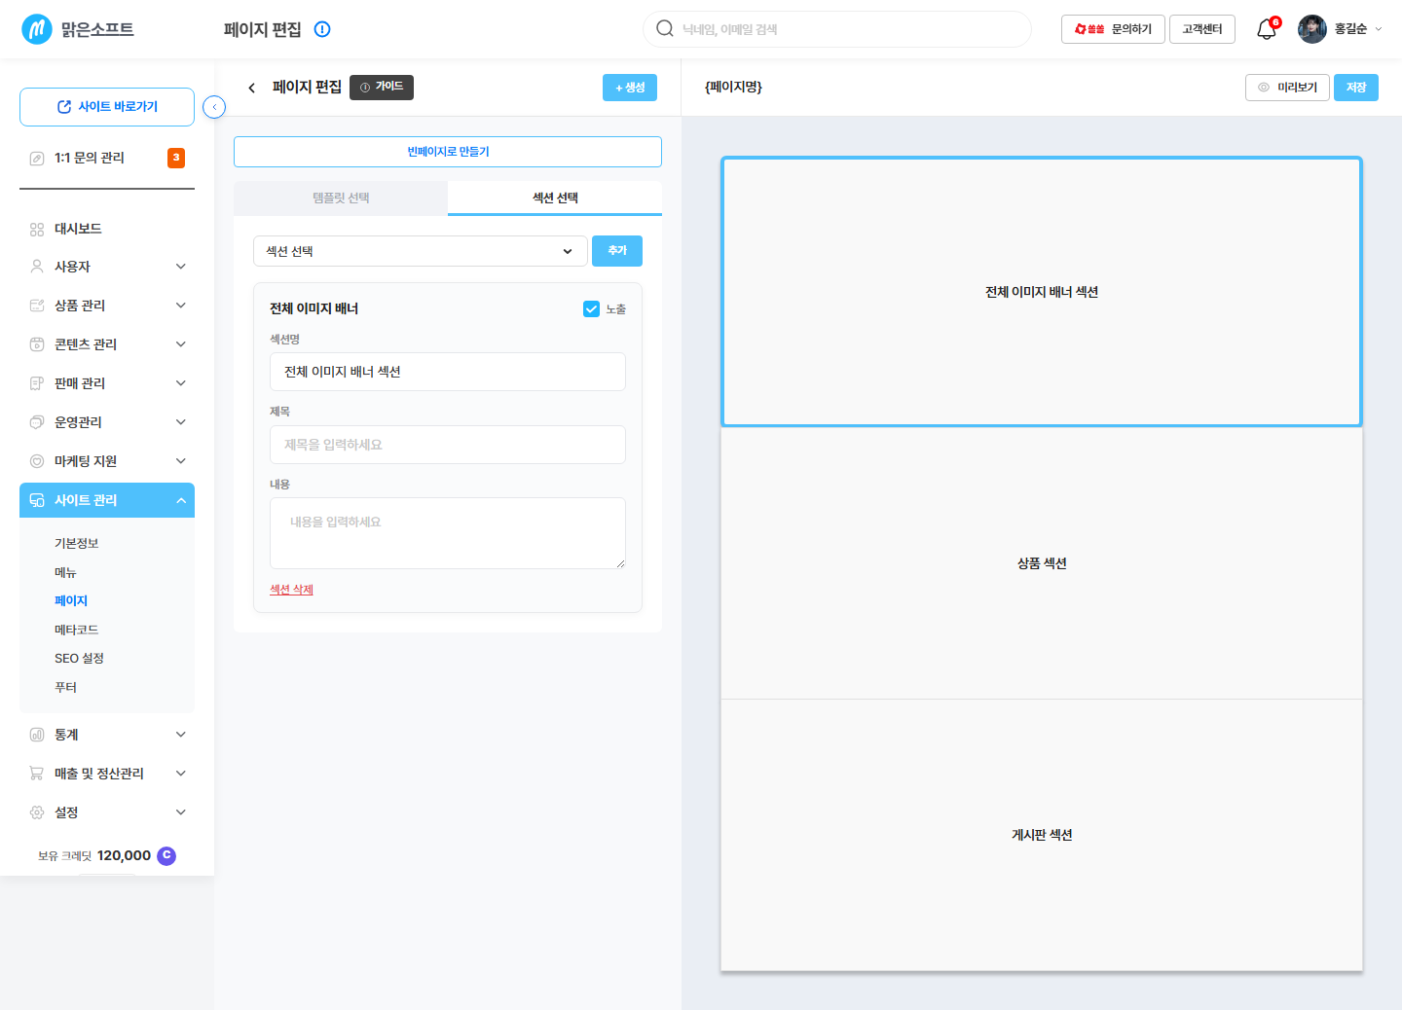This screenshot has height=1010, width=1402.
Task: Click the 미리보기 button
Action: (1287, 88)
